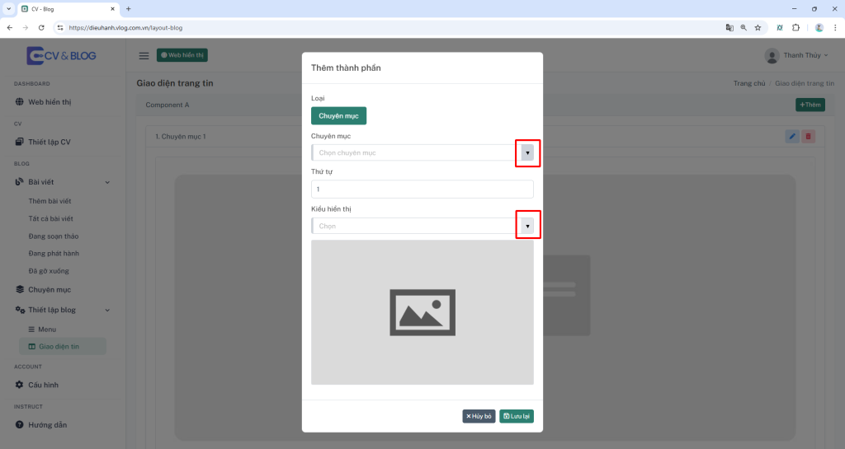This screenshot has width=845, height=449.
Task: Click the browser back arrow
Action: [10, 27]
